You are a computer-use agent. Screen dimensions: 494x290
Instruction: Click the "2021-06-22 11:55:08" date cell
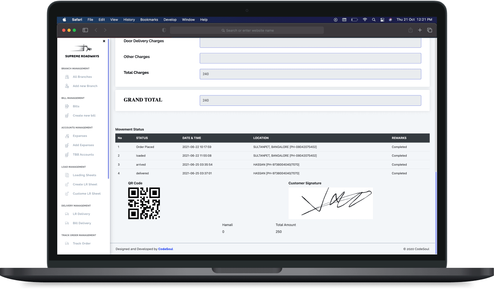point(197,156)
